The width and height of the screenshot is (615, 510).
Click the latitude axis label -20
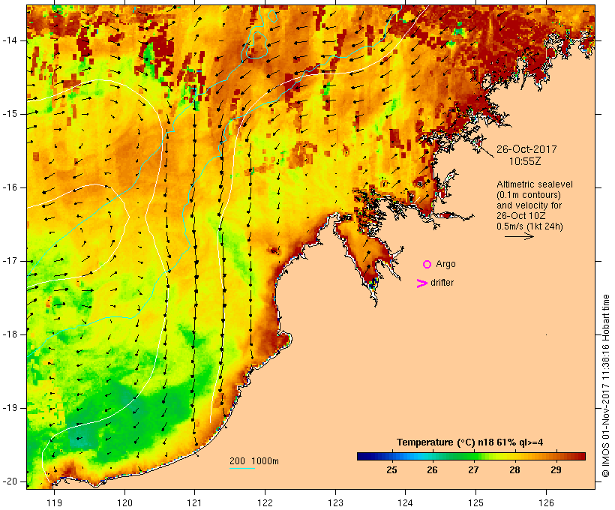pyautogui.click(x=9, y=481)
